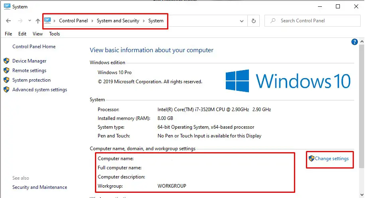Click the 2019 Microsoft Corporation copyright text
Image resolution: width=365 pixels, height=198 pixels.
click(150, 82)
